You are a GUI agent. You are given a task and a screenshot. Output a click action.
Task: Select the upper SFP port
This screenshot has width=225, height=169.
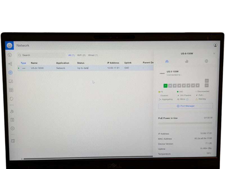(x=207, y=81)
